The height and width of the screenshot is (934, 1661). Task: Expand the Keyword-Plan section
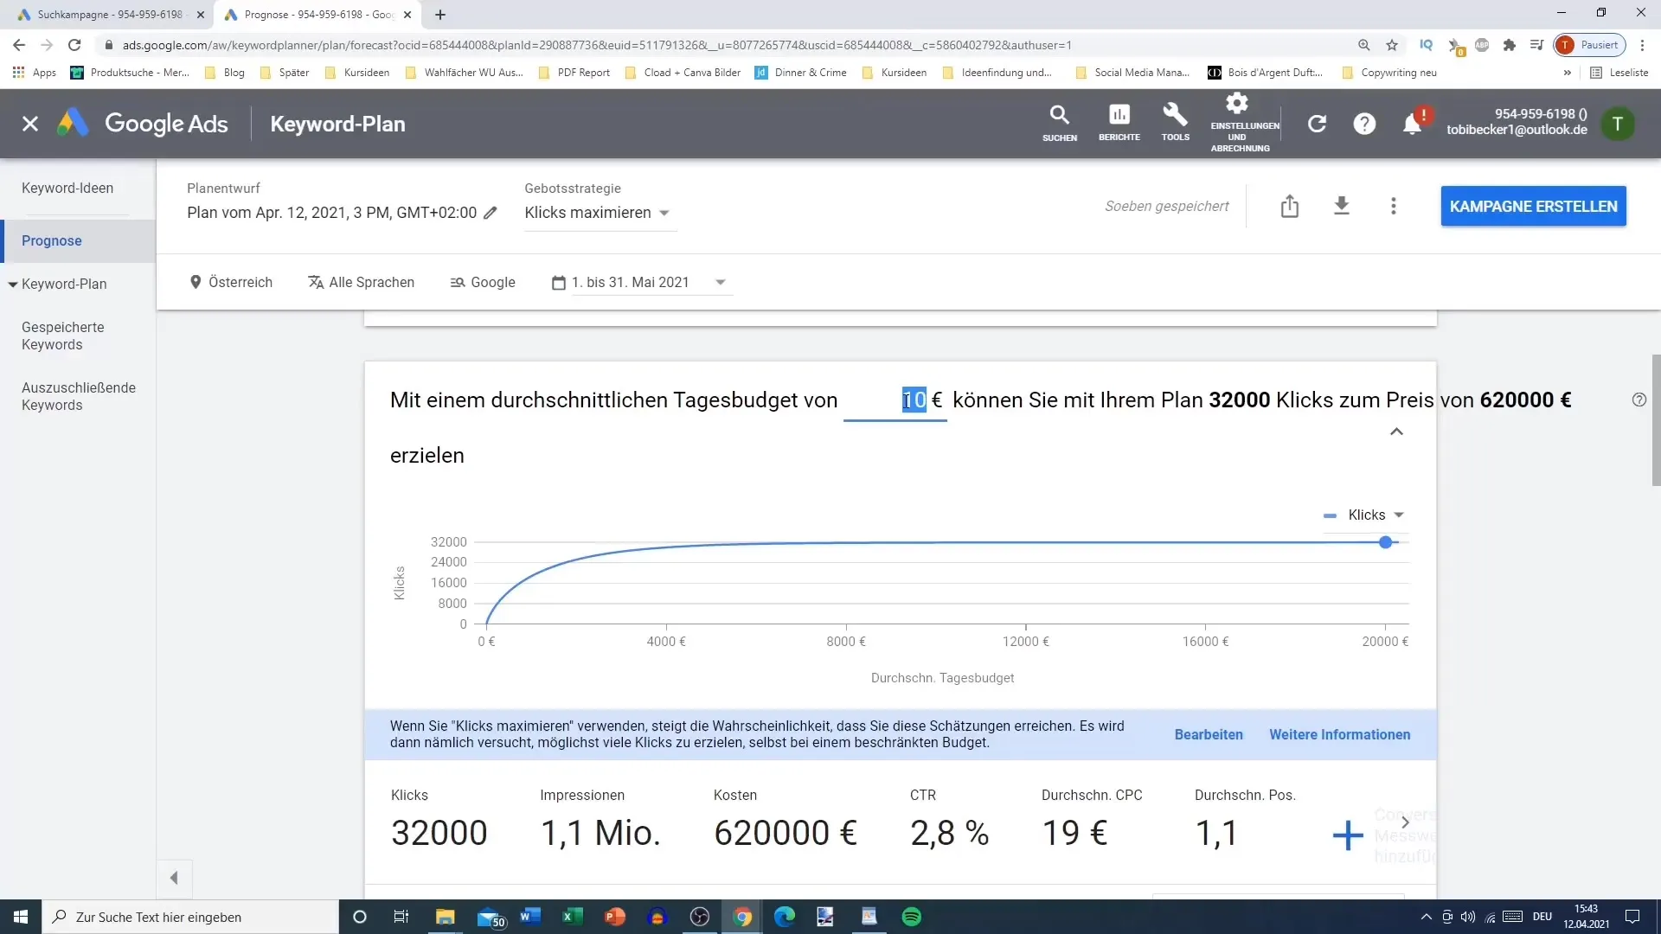[x=13, y=283]
